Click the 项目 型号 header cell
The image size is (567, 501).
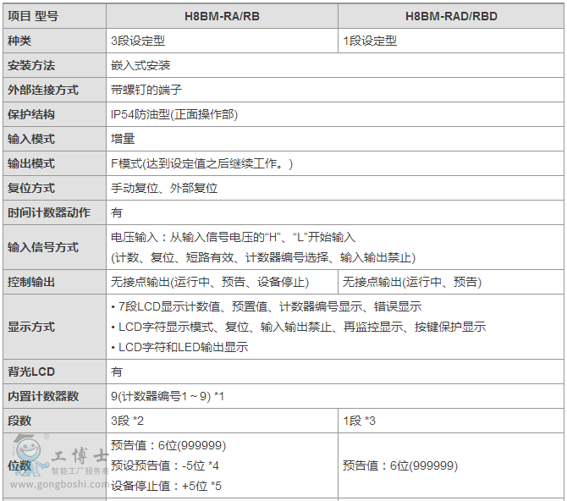tap(34, 16)
